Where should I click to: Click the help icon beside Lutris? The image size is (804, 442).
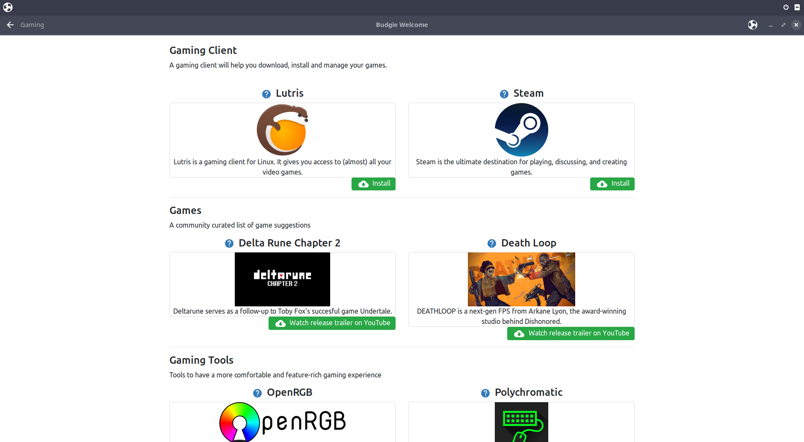(x=266, y=94)
